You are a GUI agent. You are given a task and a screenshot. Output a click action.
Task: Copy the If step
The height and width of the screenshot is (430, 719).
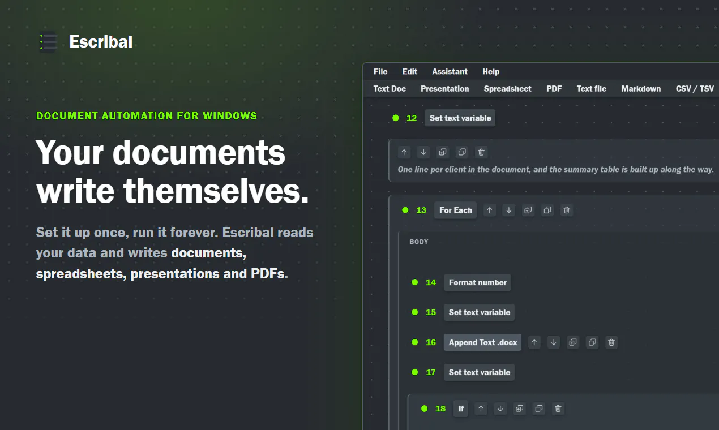coord(538,408)
